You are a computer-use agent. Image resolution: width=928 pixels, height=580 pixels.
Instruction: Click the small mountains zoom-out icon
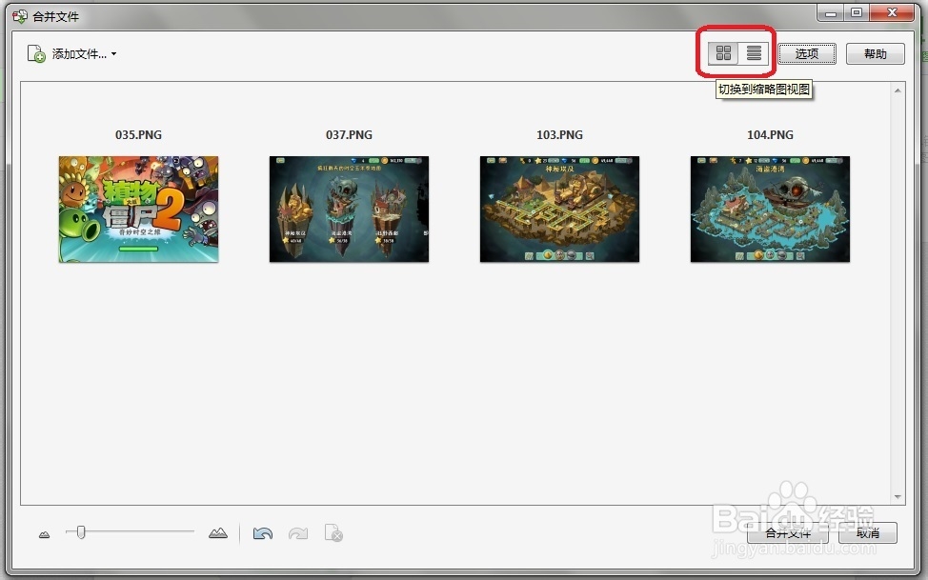[x=45, y=534]
